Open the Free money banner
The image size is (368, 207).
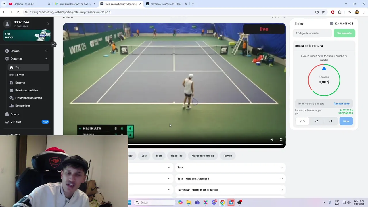[x=27, y=35]
